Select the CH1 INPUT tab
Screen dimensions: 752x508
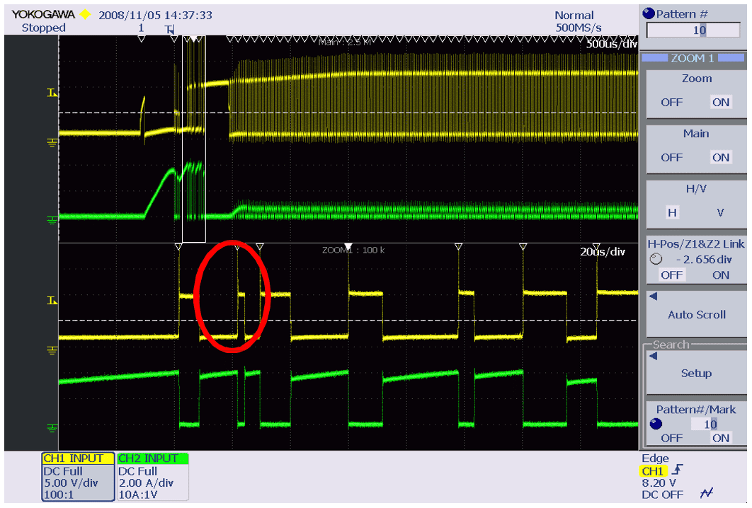[77, 458]
